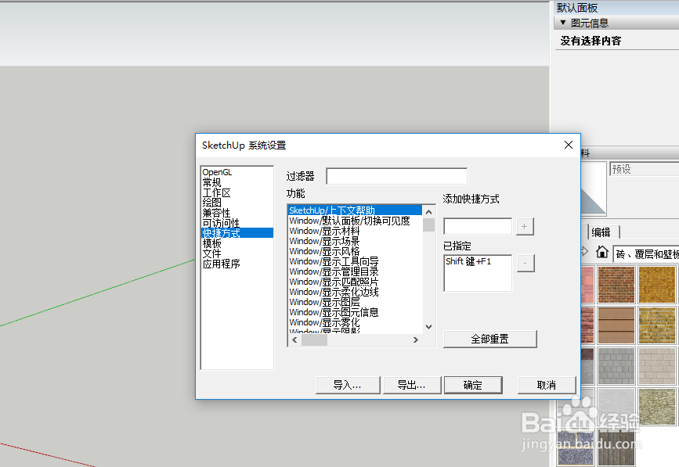Click the plus button to add shortcut
The image size is (679, 467).
pos(525,226)
